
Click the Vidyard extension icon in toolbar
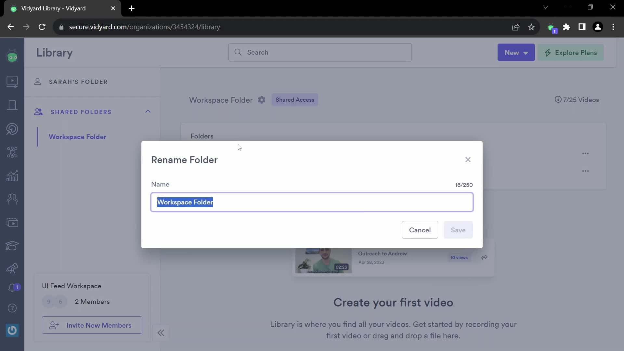(552, 28)
